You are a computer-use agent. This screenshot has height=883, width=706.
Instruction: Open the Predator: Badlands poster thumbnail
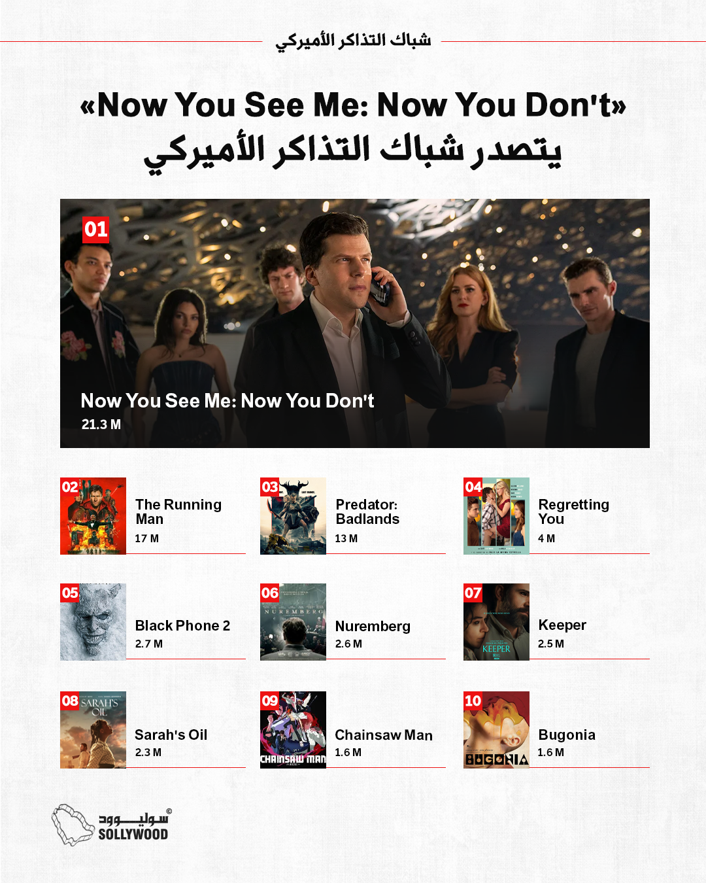[x=293, y=516]
